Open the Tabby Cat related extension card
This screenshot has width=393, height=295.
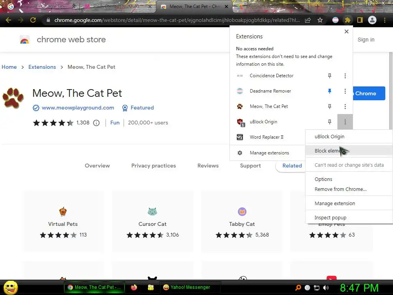[242, 221]
